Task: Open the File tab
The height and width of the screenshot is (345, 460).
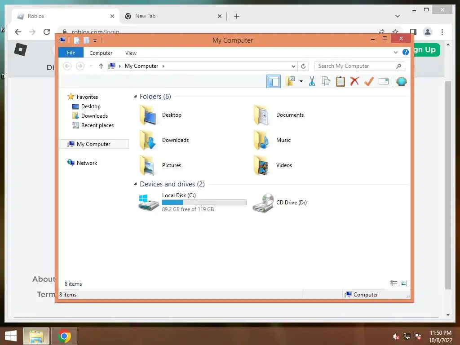Action: pyautogui.click(x=71, y=53)
